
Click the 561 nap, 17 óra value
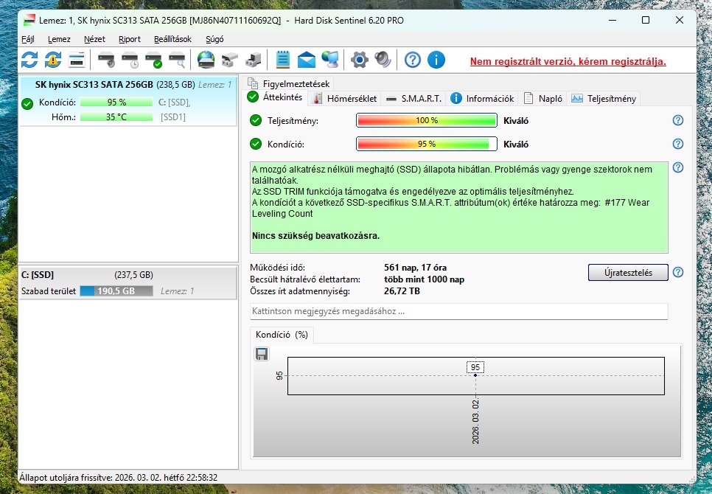pyautogui.click(x=415, y=268)
